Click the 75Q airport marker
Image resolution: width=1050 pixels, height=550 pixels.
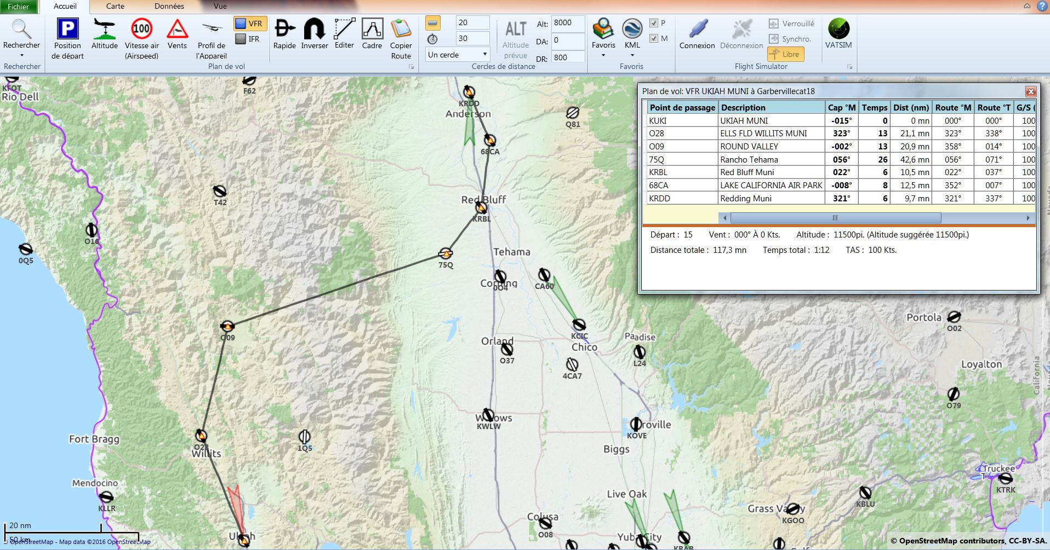[446, 253]
